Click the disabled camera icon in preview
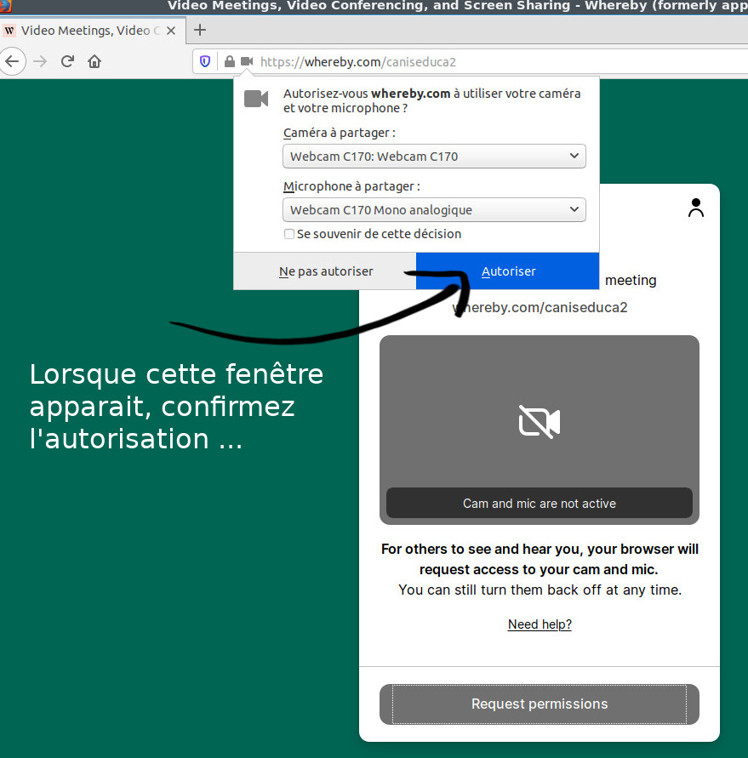The width and height of the screenshot is (748, 758). click(540, 422)
